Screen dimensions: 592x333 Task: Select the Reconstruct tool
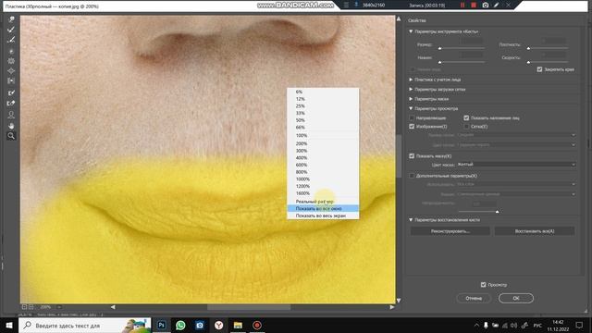click(11, 30)
